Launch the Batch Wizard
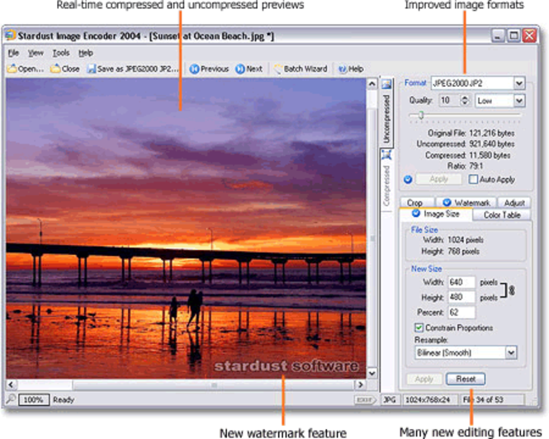Screen dimensions: 549x439 [301, 69]
